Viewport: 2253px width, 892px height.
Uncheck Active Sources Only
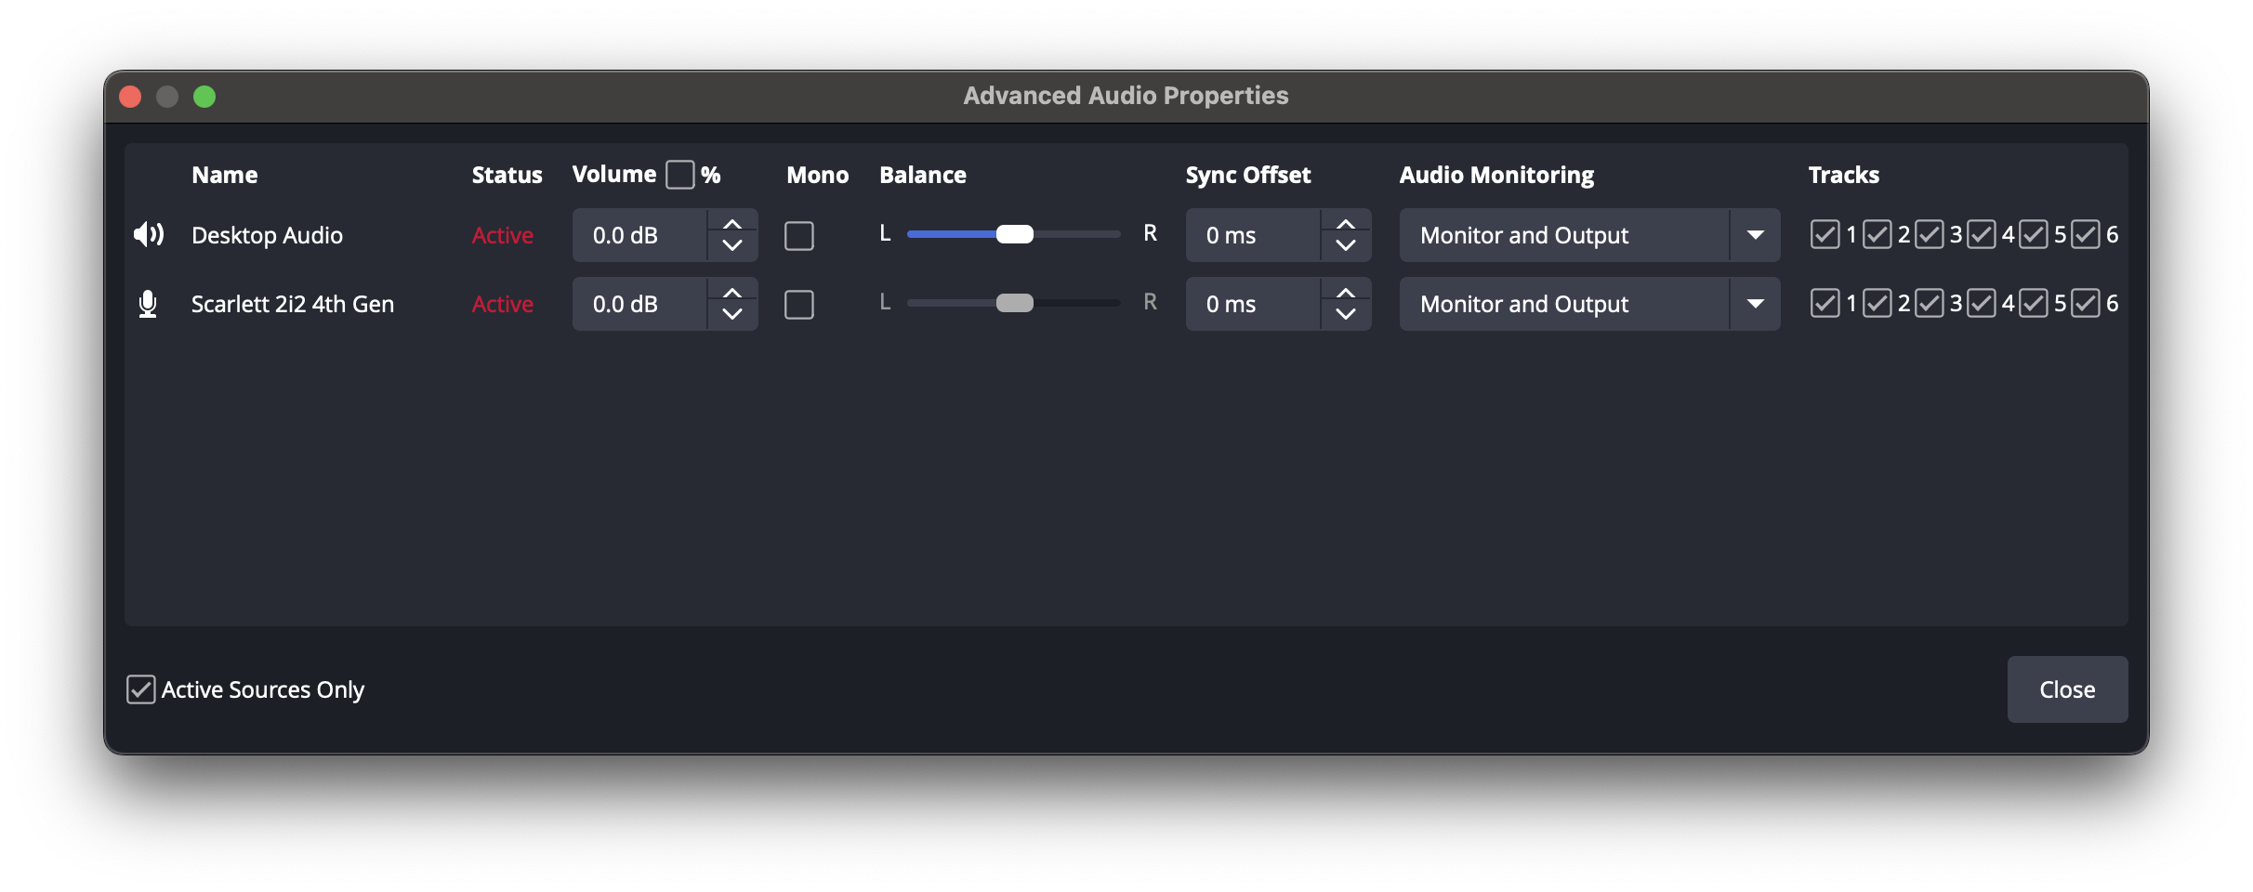(x=141, y=689)
